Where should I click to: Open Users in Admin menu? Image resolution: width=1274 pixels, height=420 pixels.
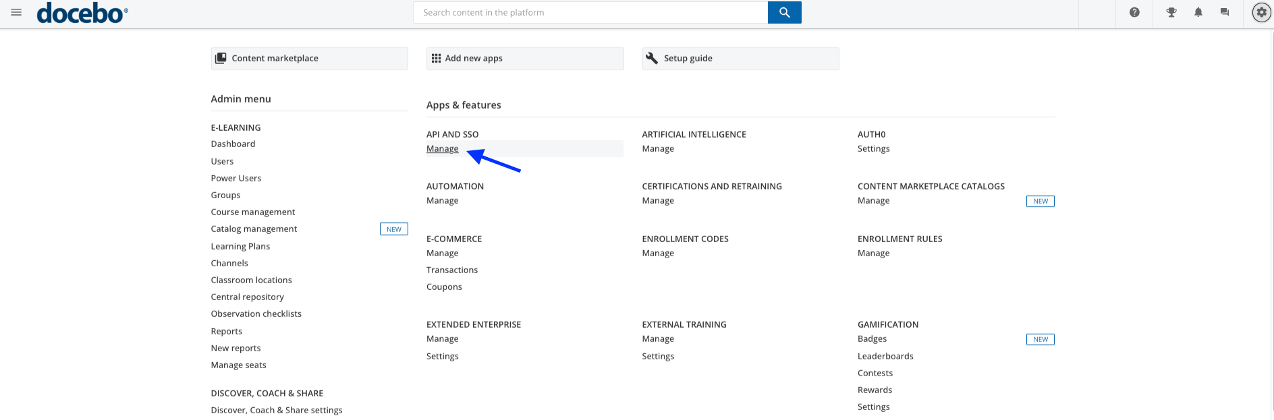tap(222, 161)
